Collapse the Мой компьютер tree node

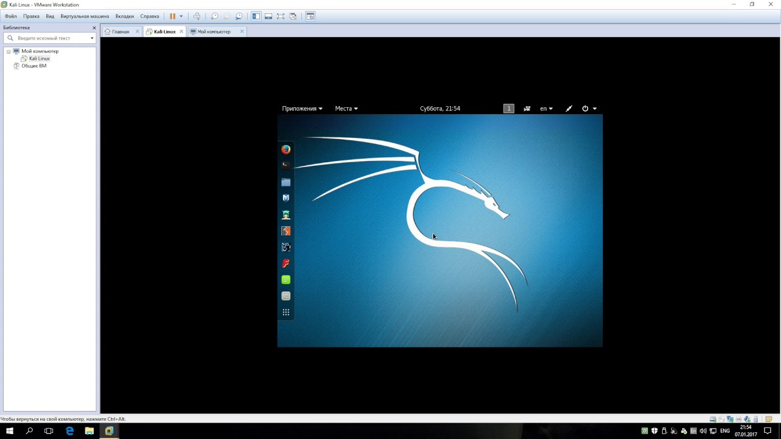[x=9, y=51]
